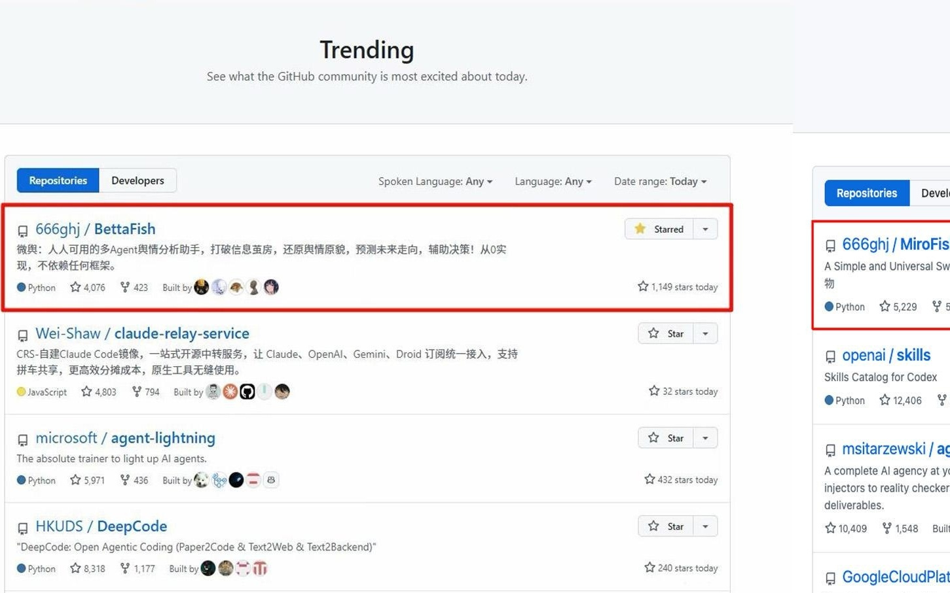Switch to the Developers tab

point(137,180)
